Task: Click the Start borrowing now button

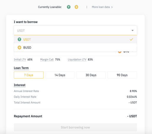Action: (75, 127)
